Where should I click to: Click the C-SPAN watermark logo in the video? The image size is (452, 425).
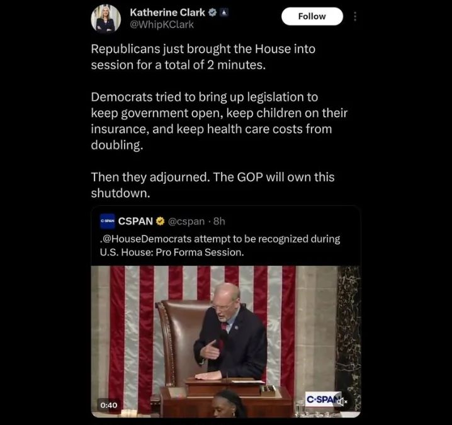322,399
